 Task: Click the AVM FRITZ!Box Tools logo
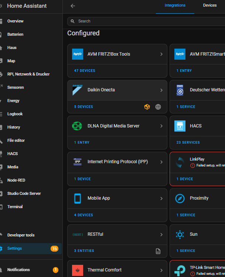pos(78,54)
